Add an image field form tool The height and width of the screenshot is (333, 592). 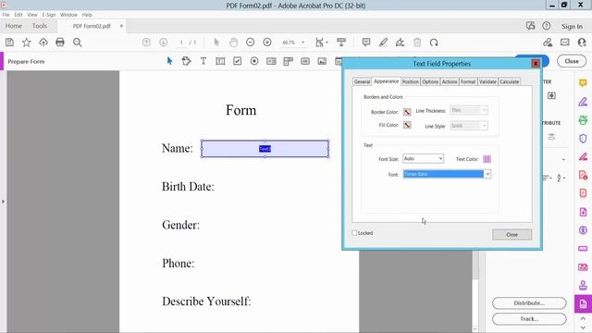tap(322, 61)
